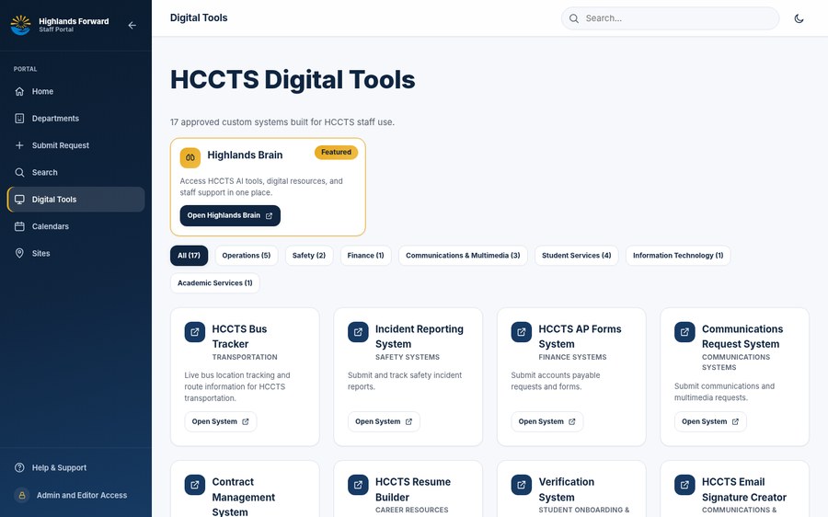The width and height of the screenshot is (828, 517).
Task: Filter by Finance (1)
Action: (365, 255)
